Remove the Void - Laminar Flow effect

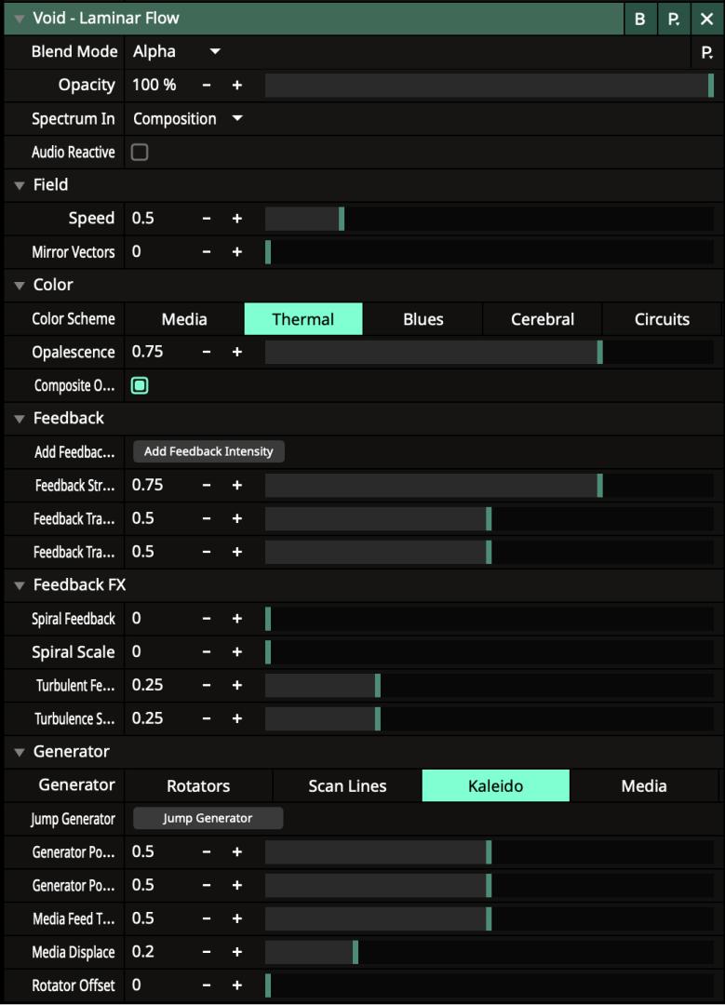pos(707,19)
